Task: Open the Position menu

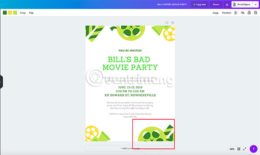Action: [x=226, y=13]
